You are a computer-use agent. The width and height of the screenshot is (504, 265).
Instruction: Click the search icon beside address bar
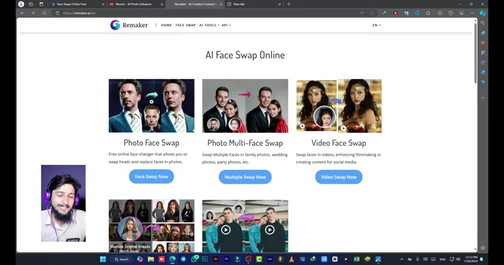tap(44, 13)
